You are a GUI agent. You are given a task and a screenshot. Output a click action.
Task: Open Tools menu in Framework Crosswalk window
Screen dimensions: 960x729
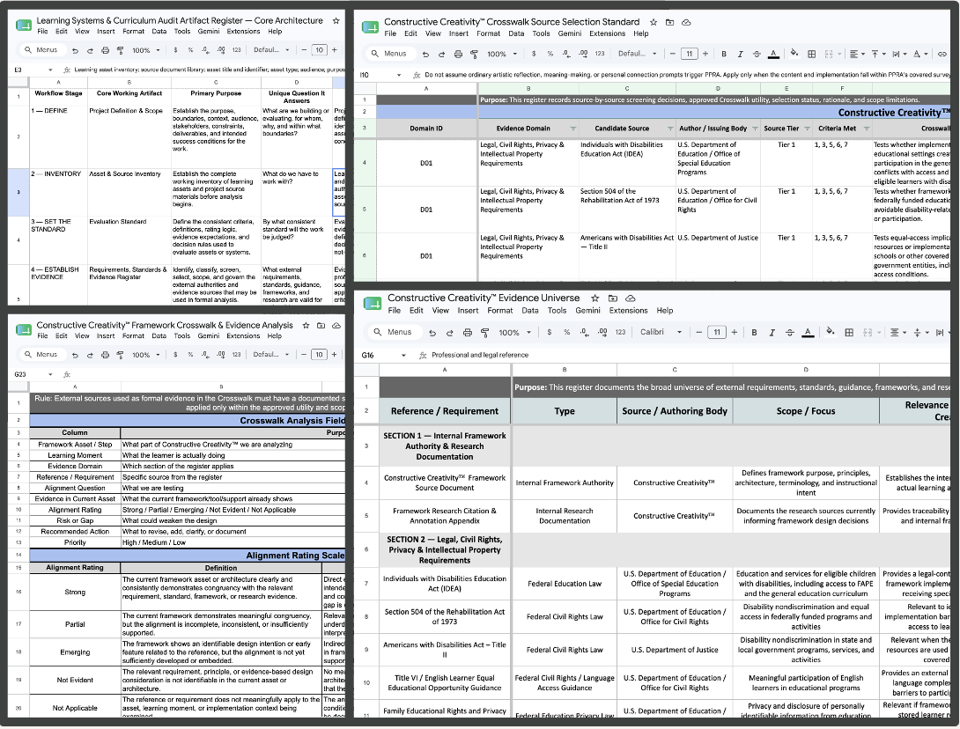pos(181,335)
